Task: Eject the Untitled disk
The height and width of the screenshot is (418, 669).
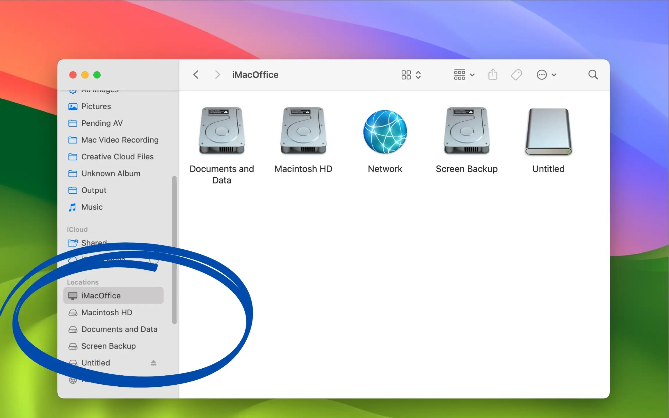Action: click(x=153, y=363)
